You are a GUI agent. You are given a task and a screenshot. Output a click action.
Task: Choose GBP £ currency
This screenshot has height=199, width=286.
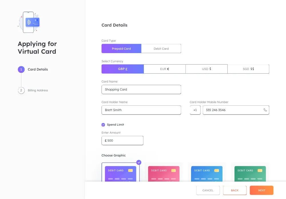coord(123,69)
